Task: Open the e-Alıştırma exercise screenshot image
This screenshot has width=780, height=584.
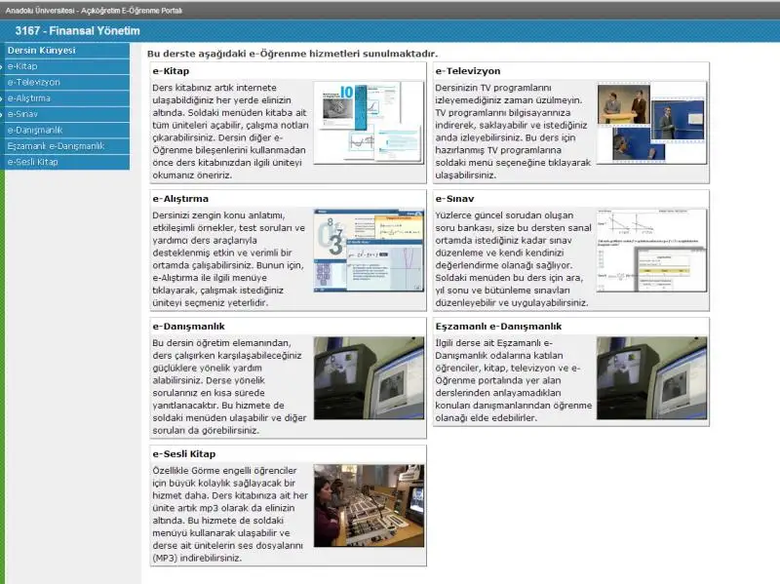Action: 369,250
